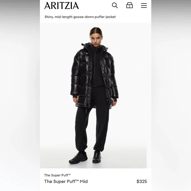191x191 pixels.
Task: Tap the model's face in the product photo
Action: point(96,39)
